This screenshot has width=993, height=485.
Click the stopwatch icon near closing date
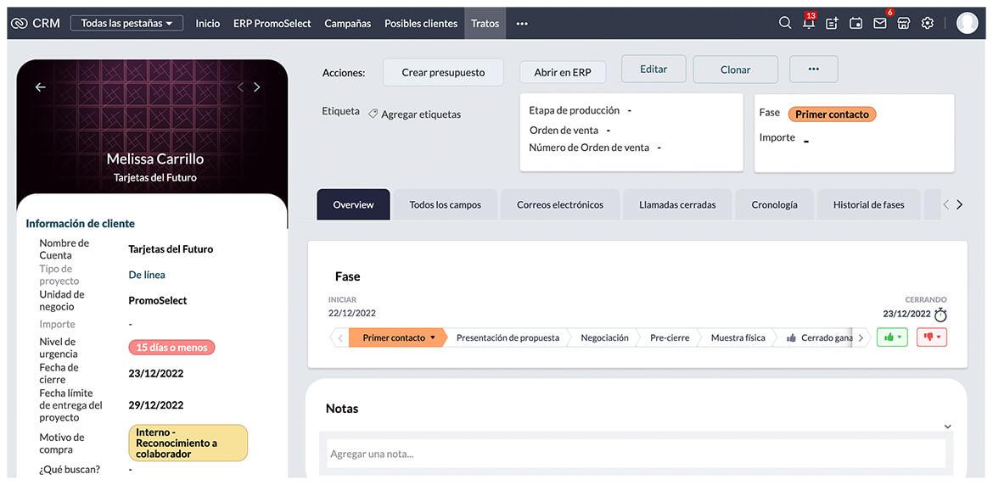[940, 315]
